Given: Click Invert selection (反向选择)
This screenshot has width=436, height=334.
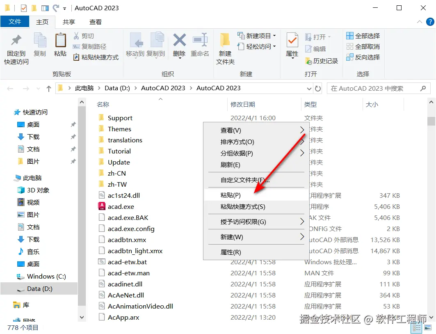Looking at the screenshot, I should (x=363, y=57).
